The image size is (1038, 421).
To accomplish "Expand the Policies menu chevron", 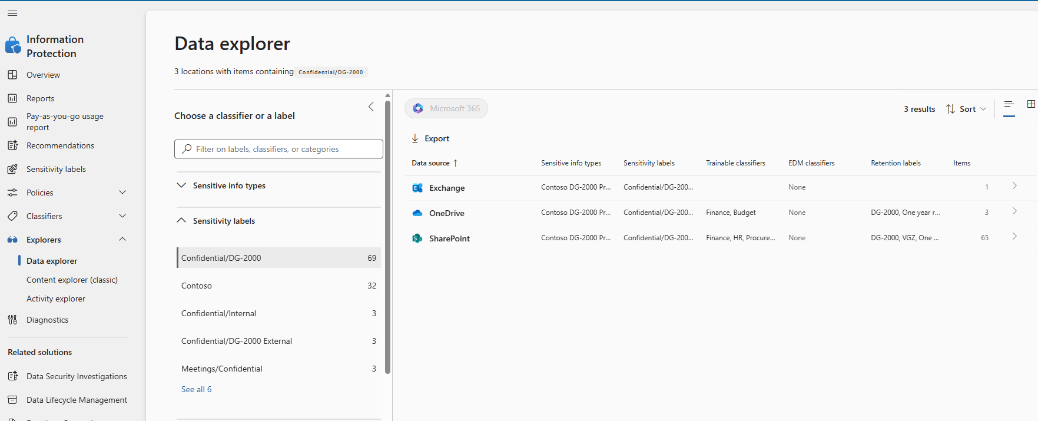I will click(x=122, y=192).
